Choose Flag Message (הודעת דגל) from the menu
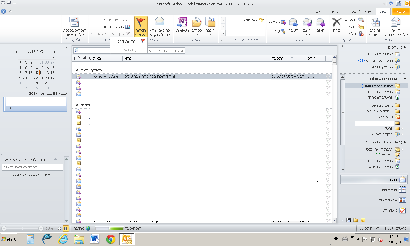This screenshot has height=246, width=410. 129,41
